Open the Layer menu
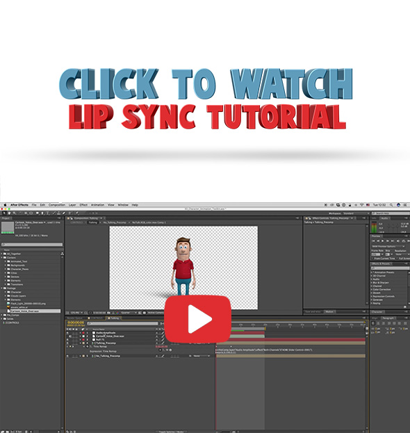 pos(72,205)
